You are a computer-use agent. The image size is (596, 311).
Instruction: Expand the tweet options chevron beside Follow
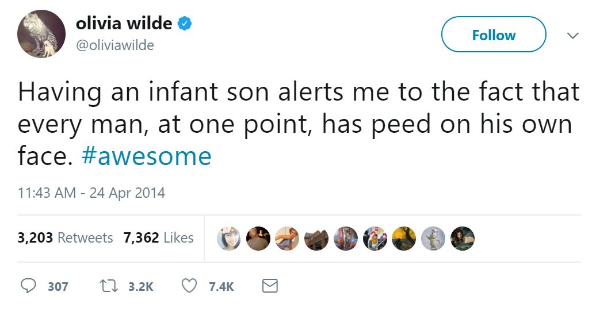(x=572, y=35)
